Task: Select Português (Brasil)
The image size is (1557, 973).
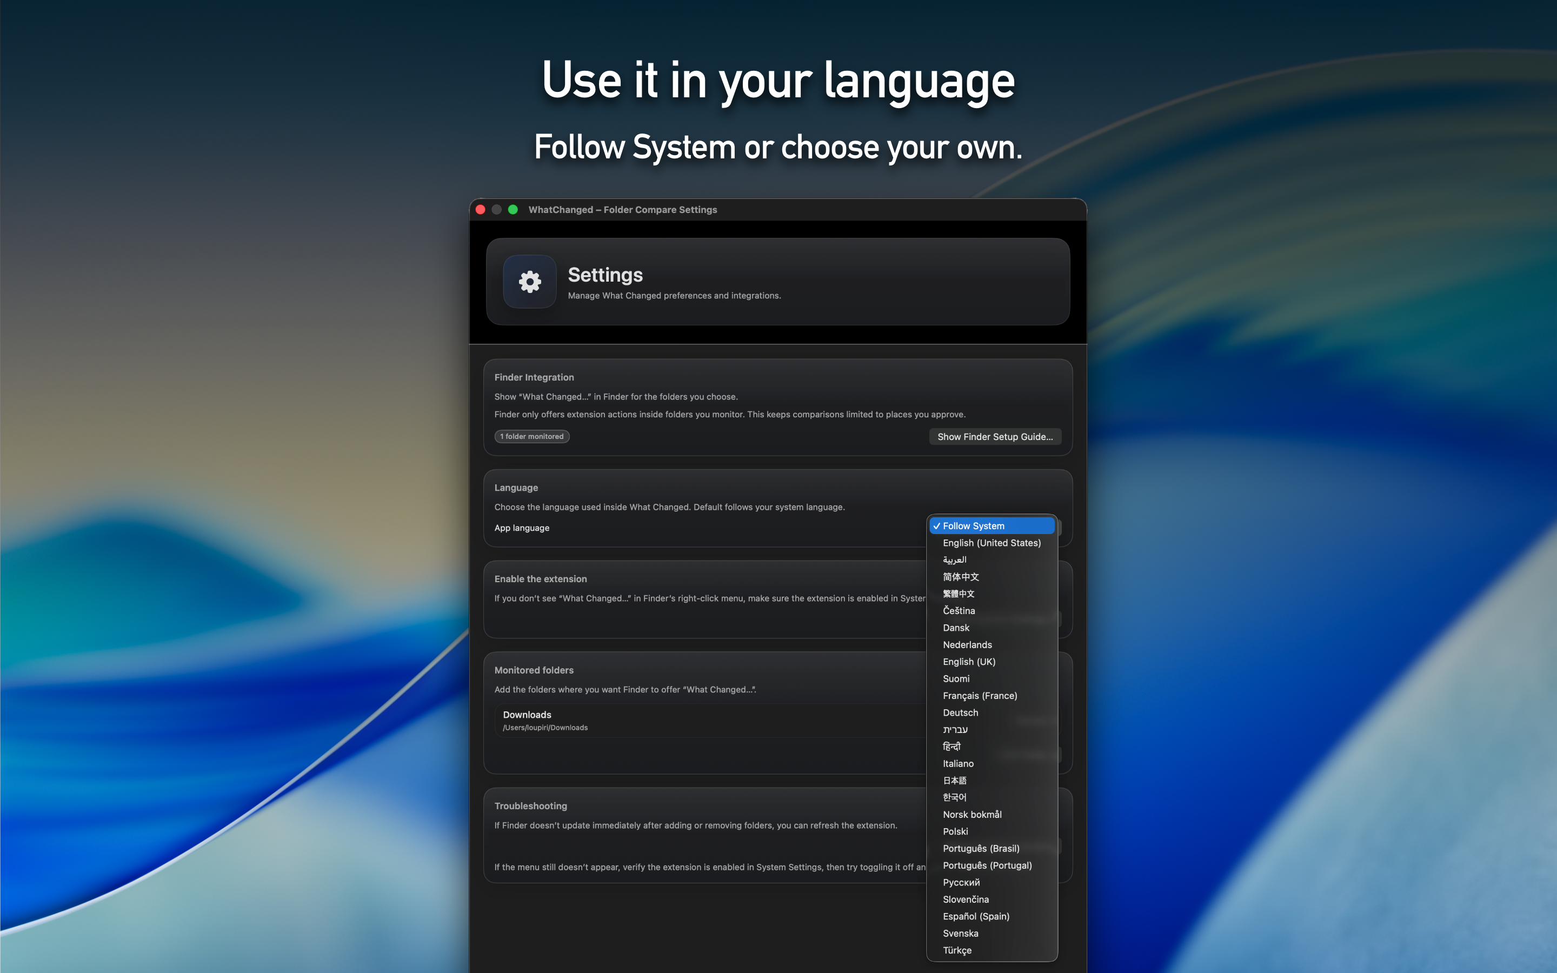Action: point(992,849)
